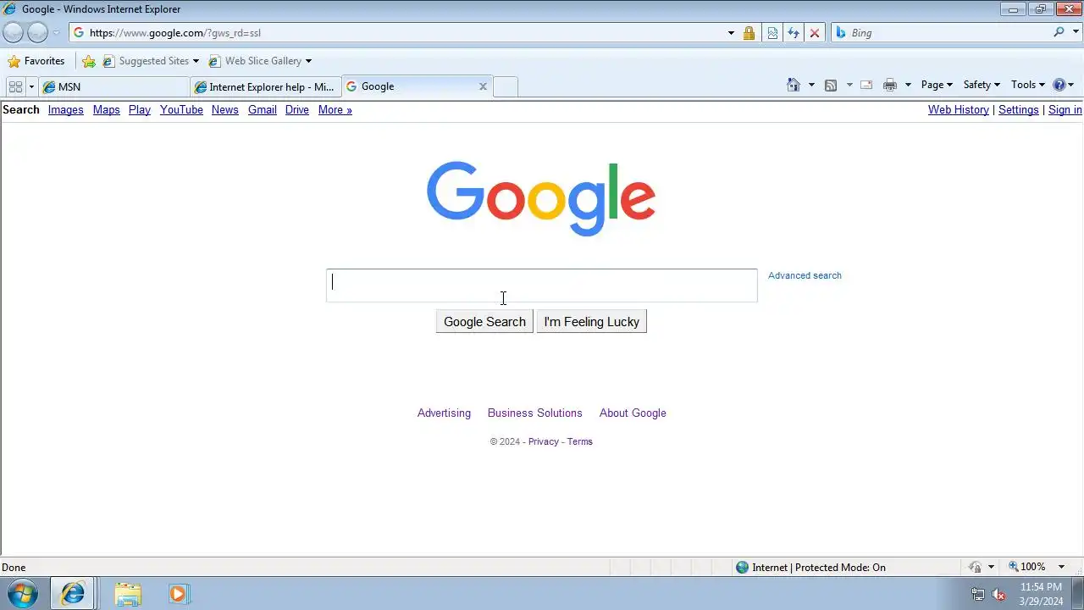Run the Bing search magnifier icon
Image resolution: width=1084 pixels, height=610 pixels.
pyautogui.click(x=1059, y=32)
